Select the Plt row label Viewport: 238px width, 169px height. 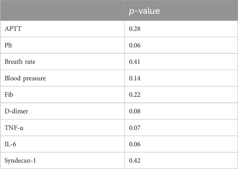coord(8,45)
